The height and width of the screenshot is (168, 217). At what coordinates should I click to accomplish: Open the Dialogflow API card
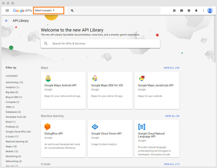click(x=63, y=139)
